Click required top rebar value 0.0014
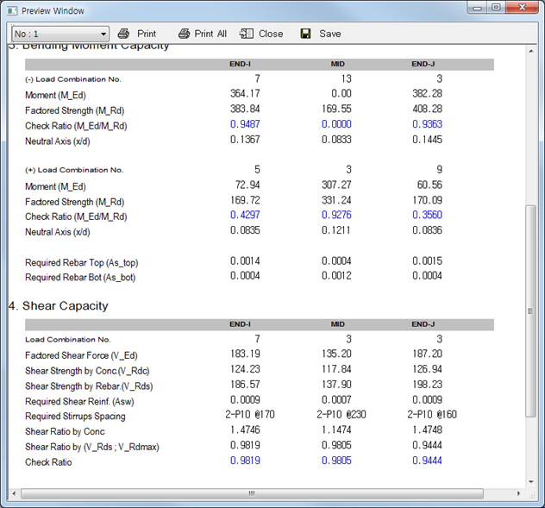The height and width of the screenshot is (508, 545). 245,260
